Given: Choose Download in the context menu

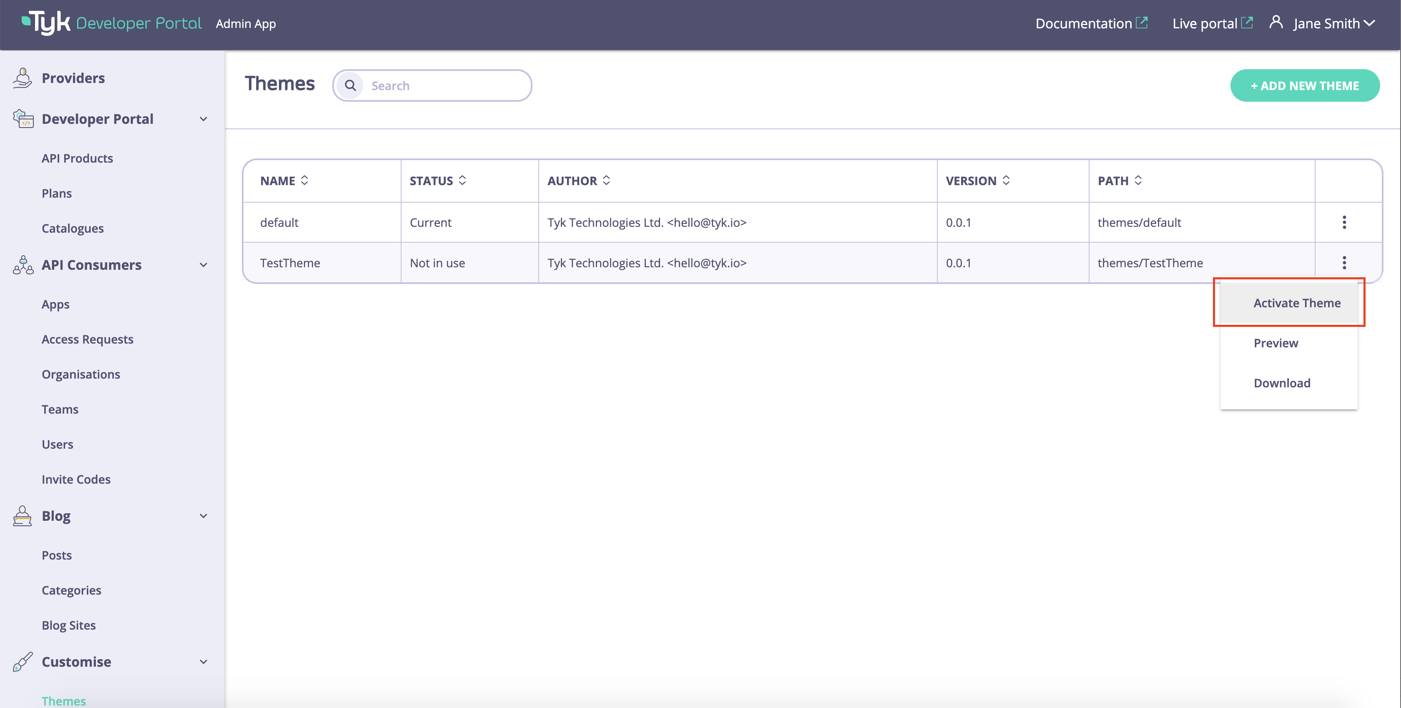Looking at the screenshot, I should tap(1281, 383).
